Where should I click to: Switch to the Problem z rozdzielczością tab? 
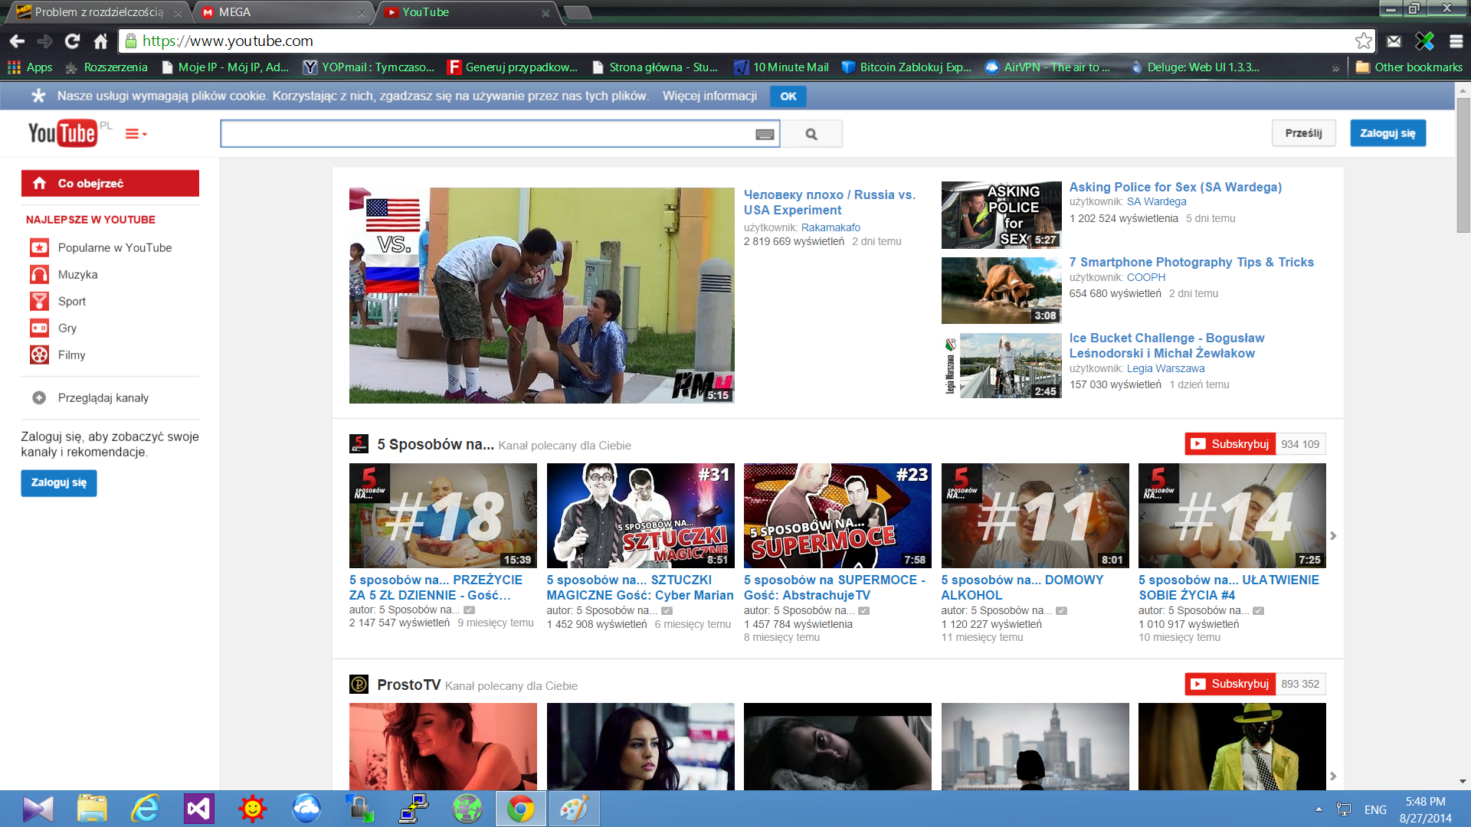point(98,12)
